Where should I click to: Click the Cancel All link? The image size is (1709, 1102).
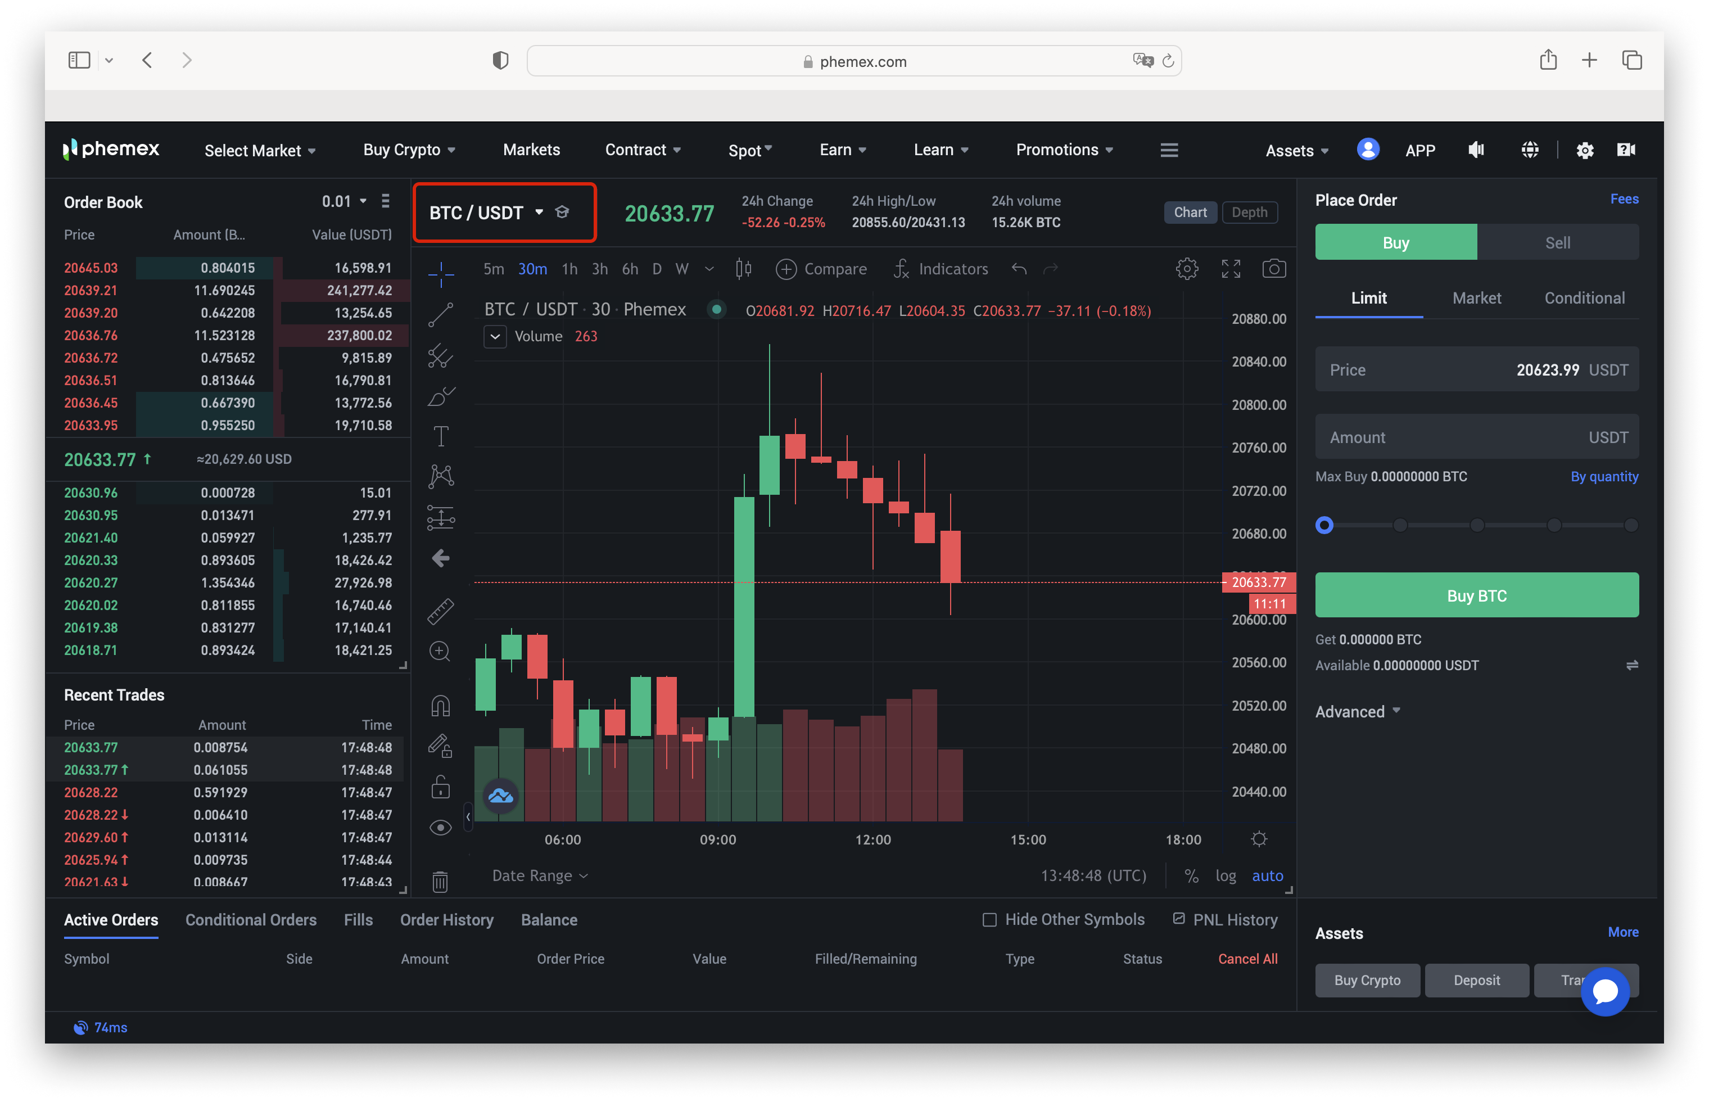(1247, 959)
